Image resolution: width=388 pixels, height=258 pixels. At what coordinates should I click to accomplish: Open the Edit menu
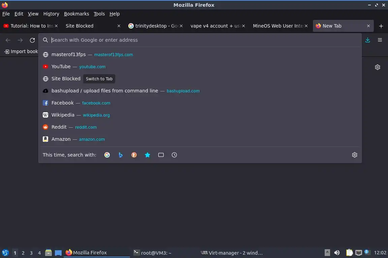(x=19, y=14)
